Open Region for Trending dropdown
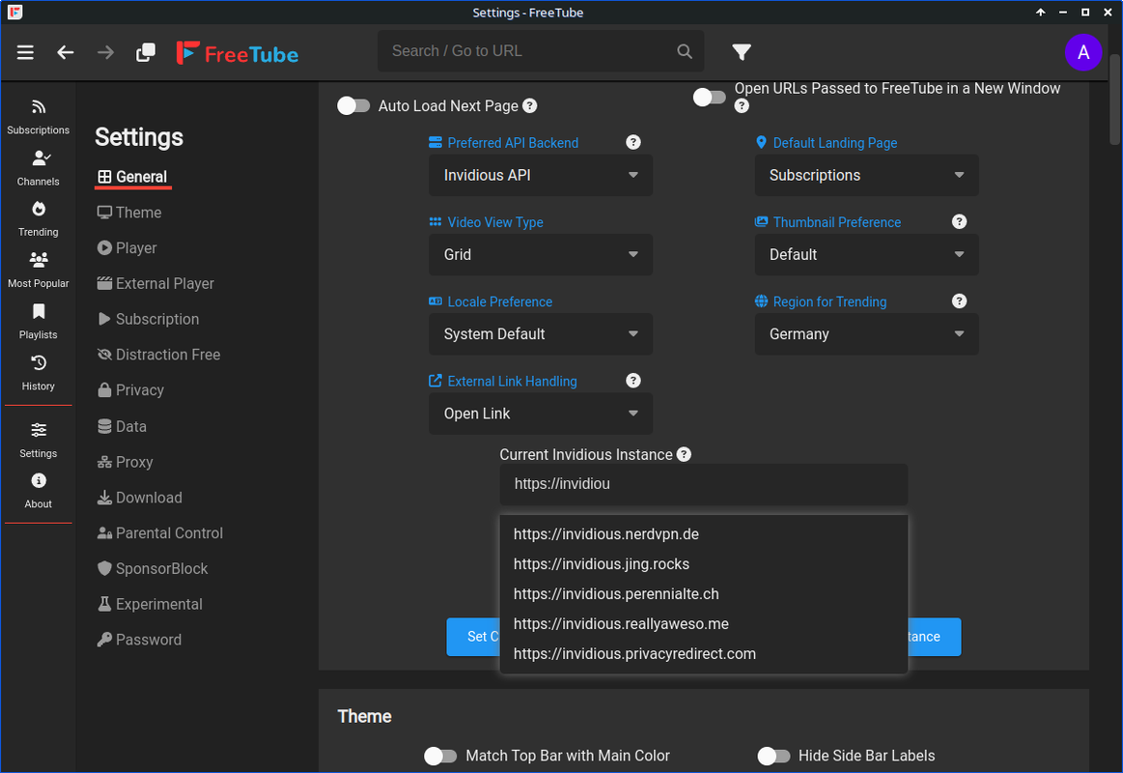 (866, 334)
